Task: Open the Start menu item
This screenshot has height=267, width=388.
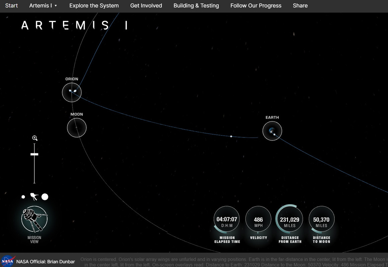Action: point(11,5)
